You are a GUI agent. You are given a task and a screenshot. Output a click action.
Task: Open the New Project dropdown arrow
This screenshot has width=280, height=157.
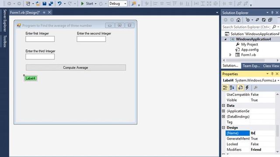pyautogui.click(x=33, y=3)
